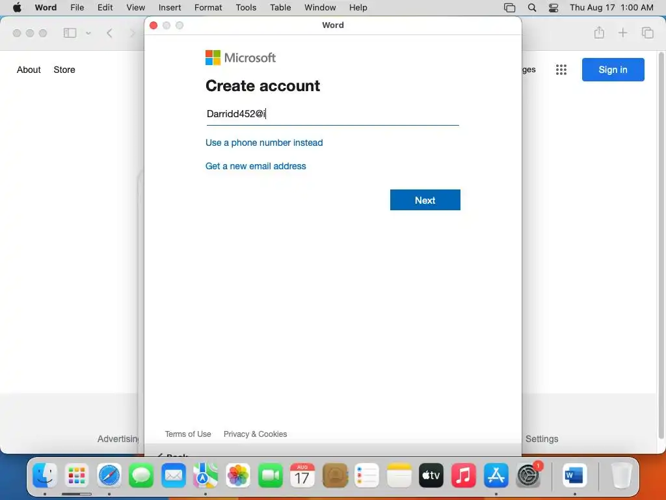Open Apple TV app in the dock
The height and width of the screenshot is (500, 666).
coord(431,475)
